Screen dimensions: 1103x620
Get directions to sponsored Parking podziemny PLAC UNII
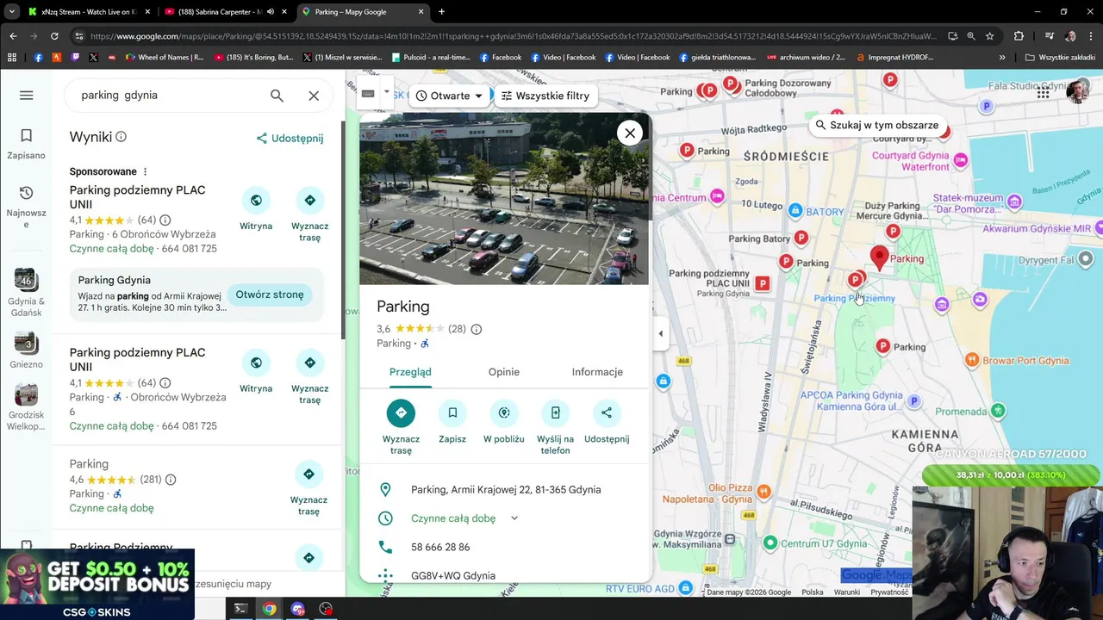(309, 201)
